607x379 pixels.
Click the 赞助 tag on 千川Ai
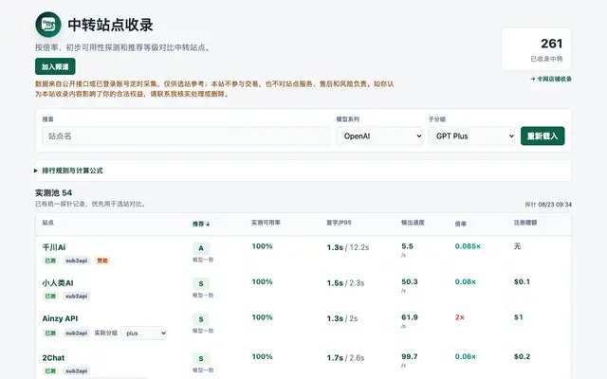coord(102,261)
